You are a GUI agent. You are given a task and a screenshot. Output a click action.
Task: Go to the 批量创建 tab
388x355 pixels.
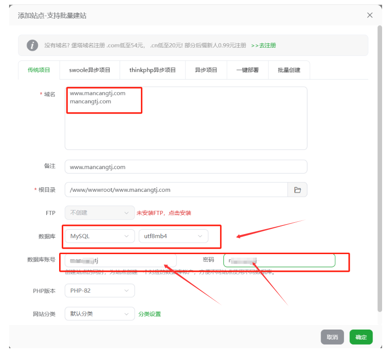click(289, 70)
